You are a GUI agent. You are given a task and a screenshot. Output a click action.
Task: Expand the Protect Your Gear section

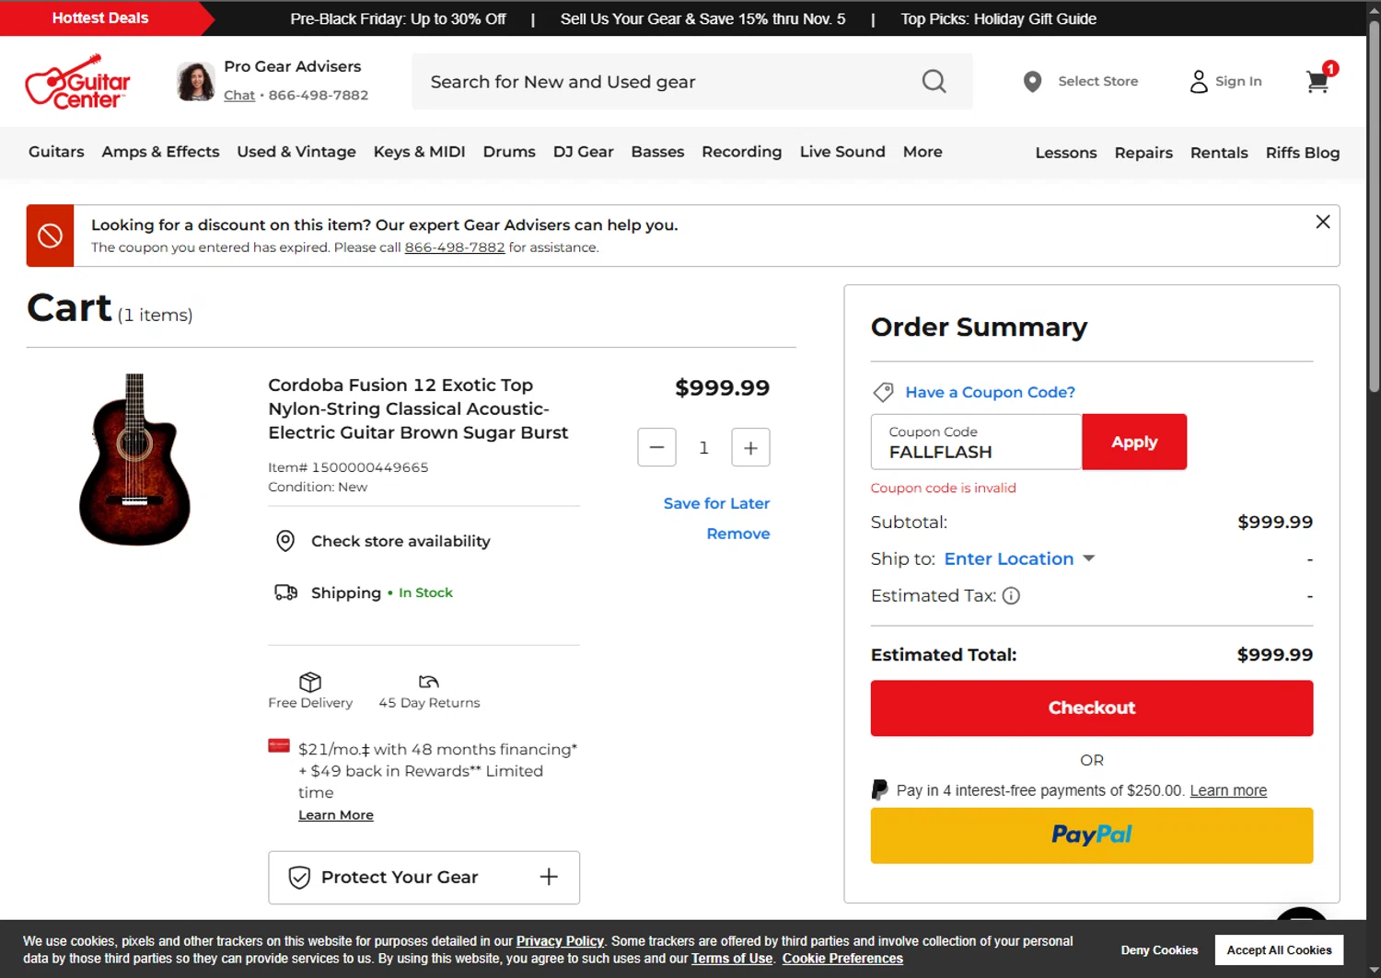click(x=549, y=877)
